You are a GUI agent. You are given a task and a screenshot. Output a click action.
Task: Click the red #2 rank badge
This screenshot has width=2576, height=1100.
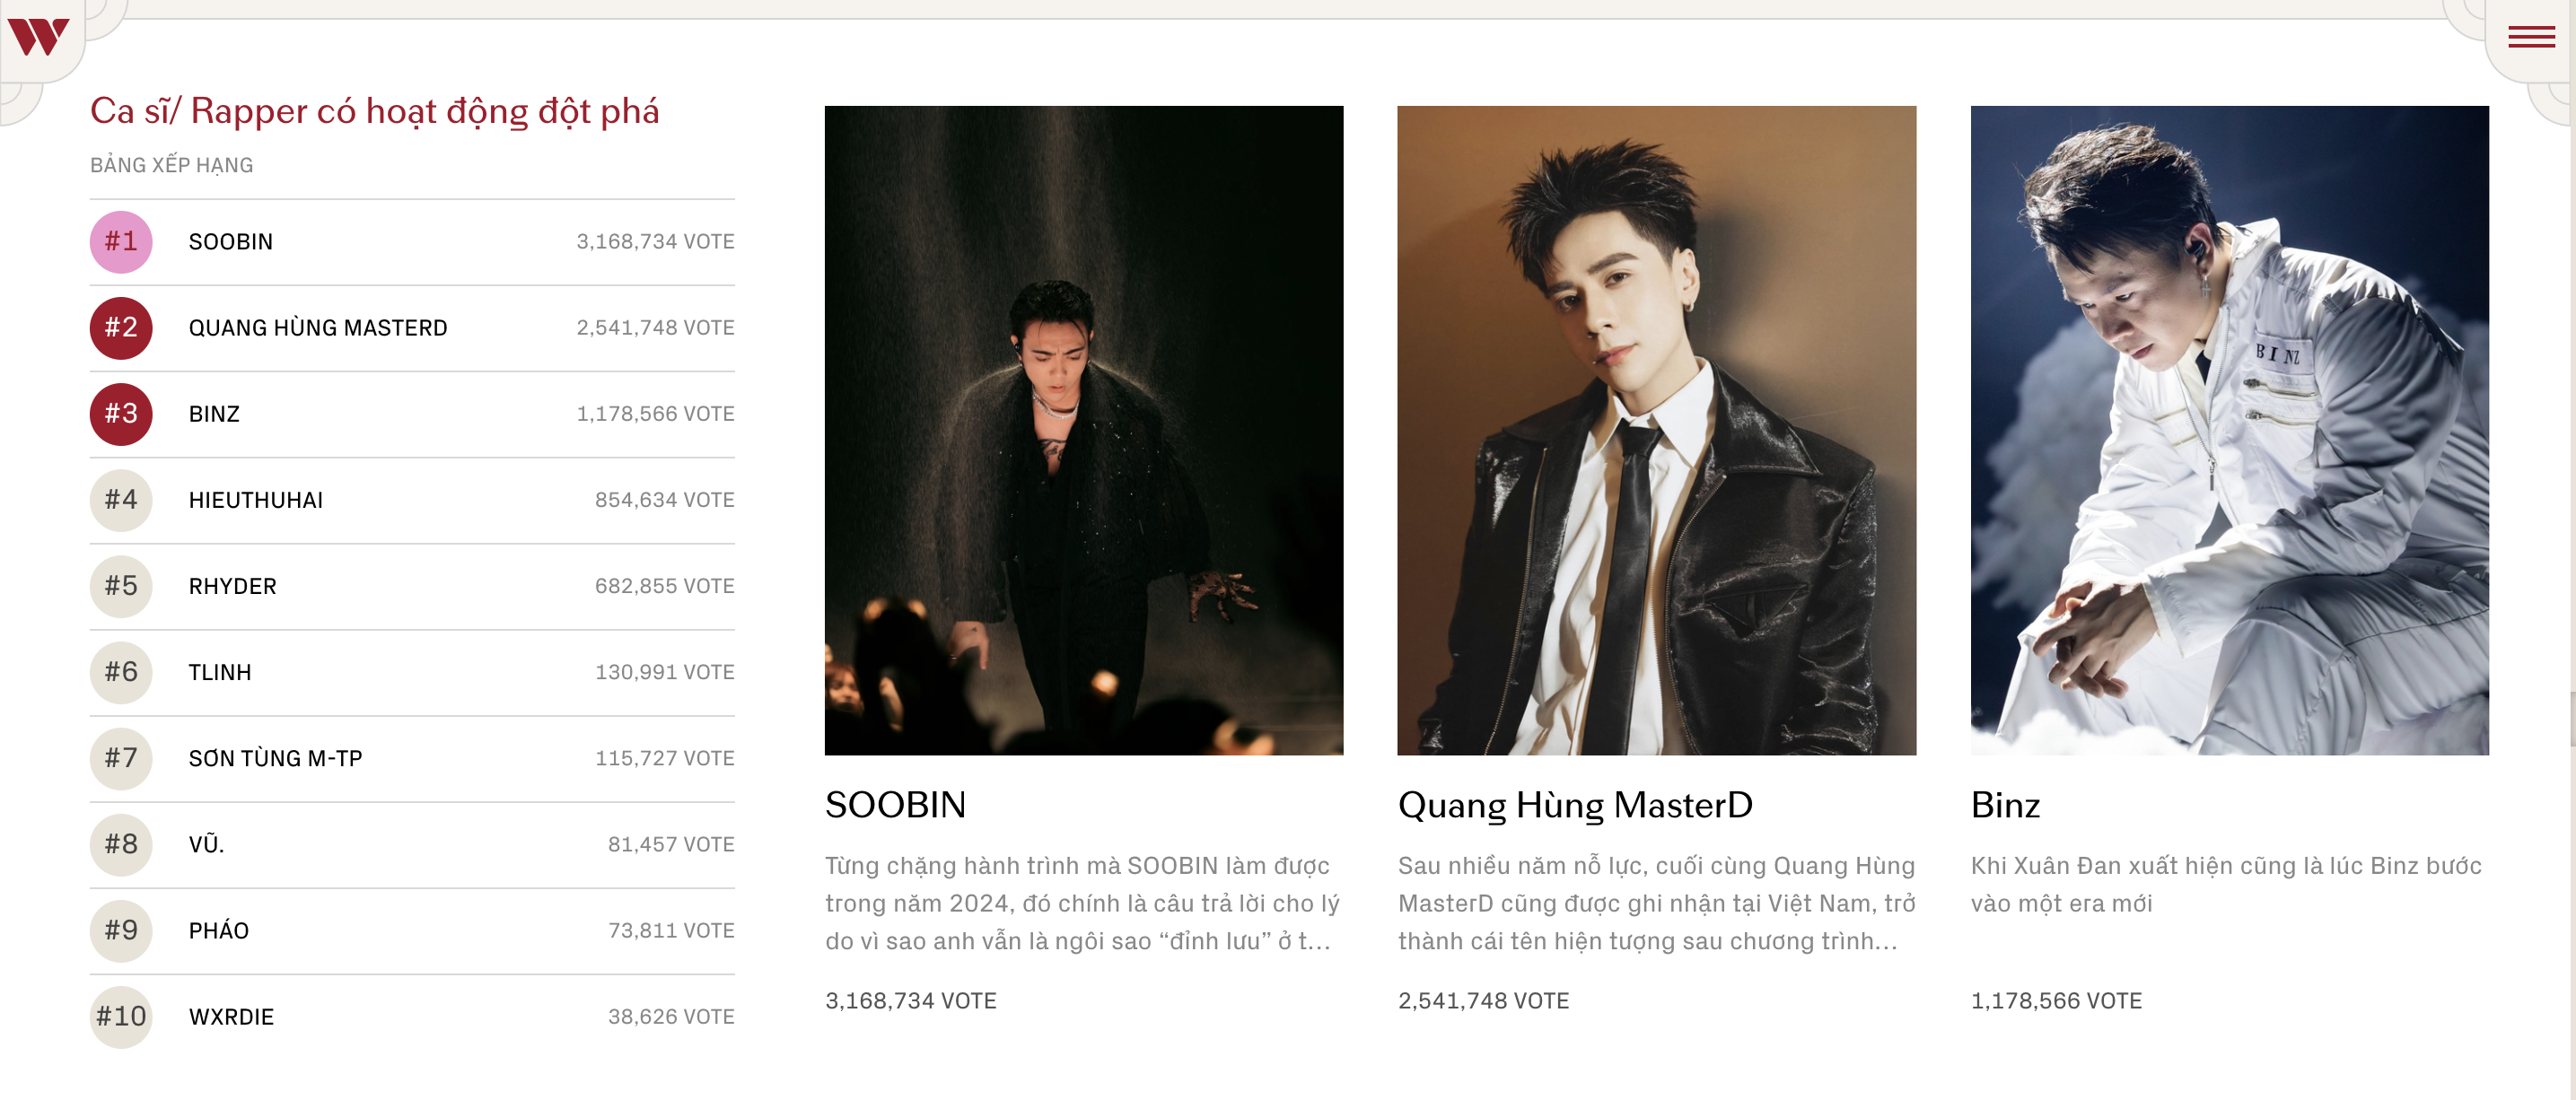121,327
